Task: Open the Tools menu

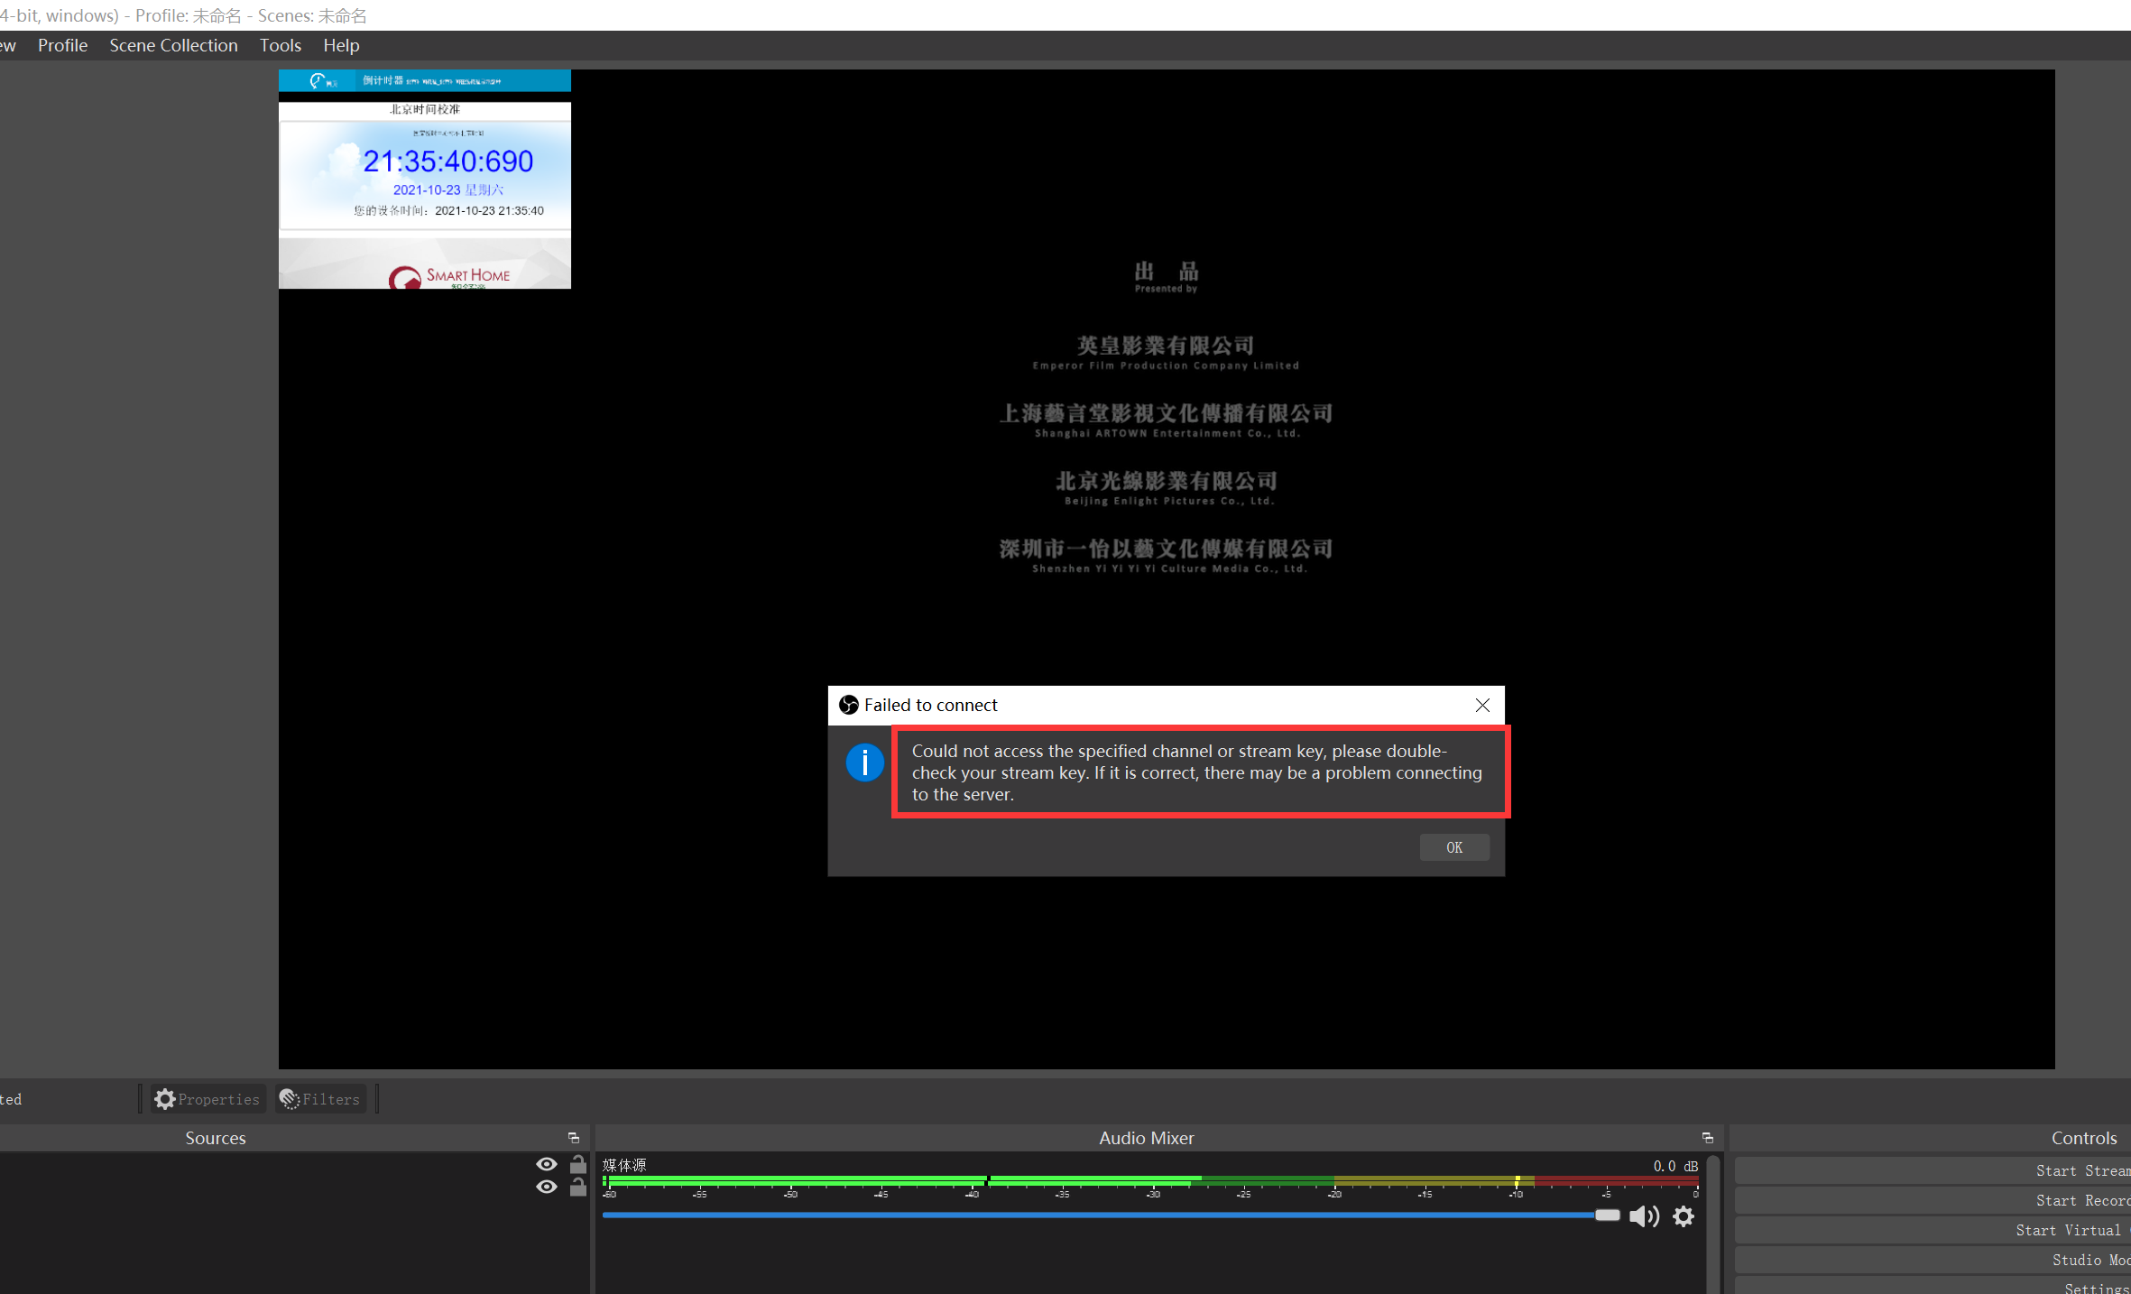Action: (x=280, y=45)
